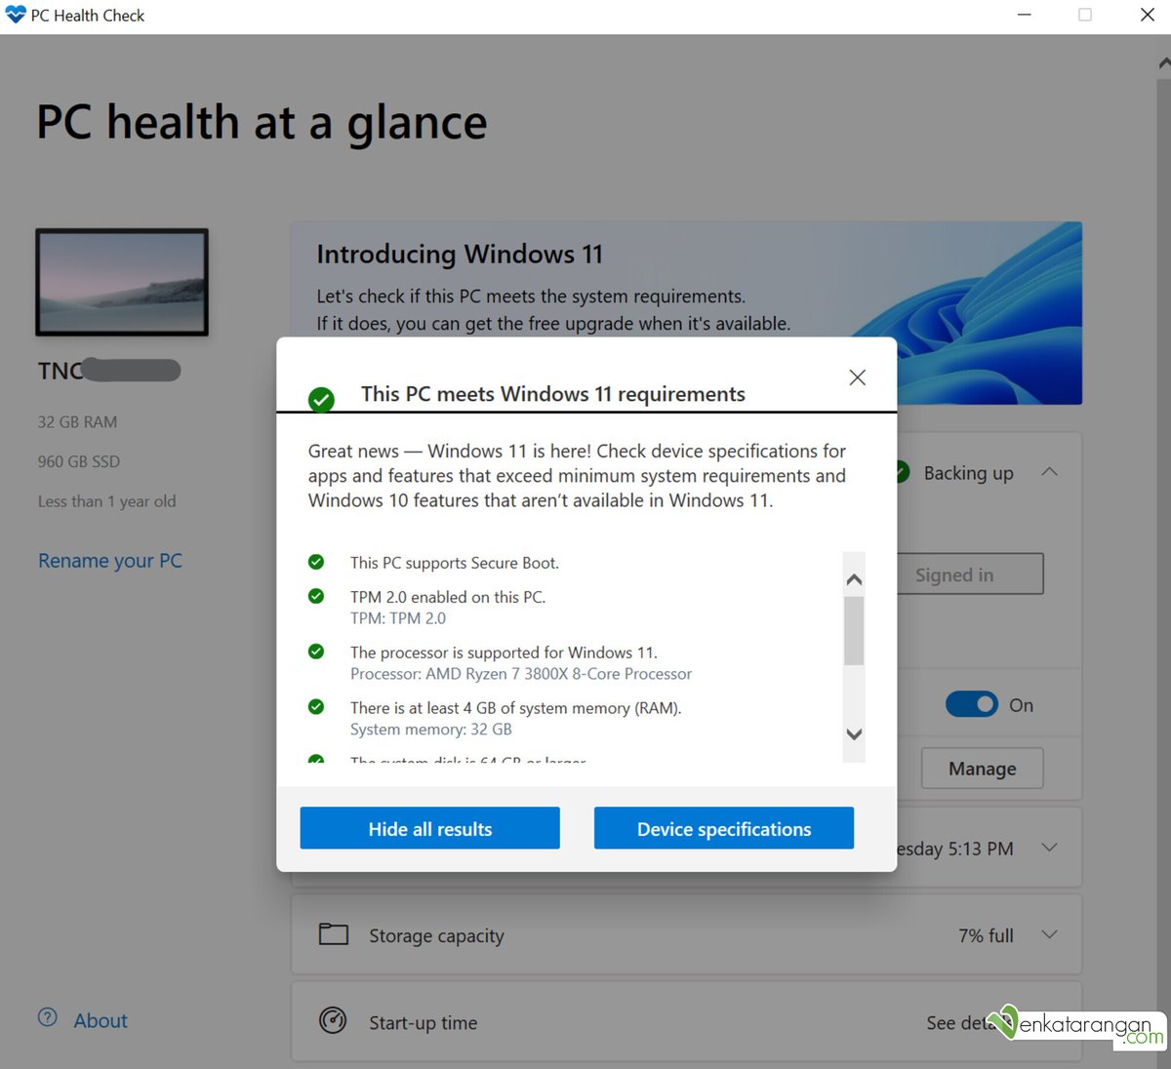Click the large green check in dialog title

[321, 399]
